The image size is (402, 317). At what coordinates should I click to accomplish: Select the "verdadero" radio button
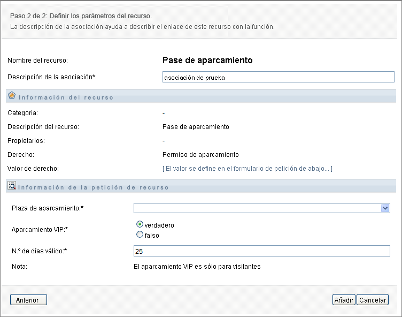140,225
